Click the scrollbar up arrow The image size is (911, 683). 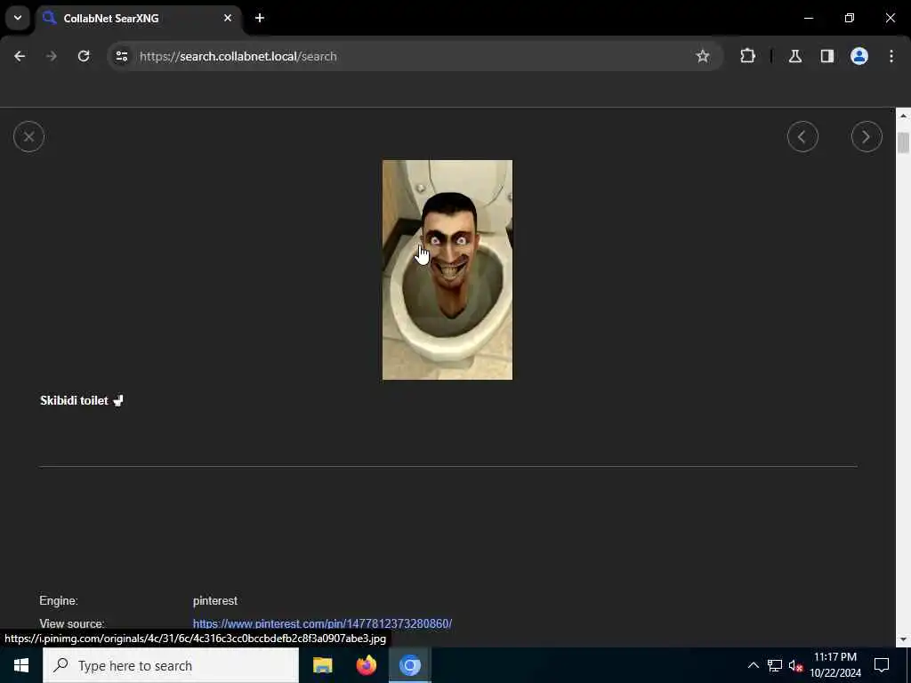click(903, 117)
